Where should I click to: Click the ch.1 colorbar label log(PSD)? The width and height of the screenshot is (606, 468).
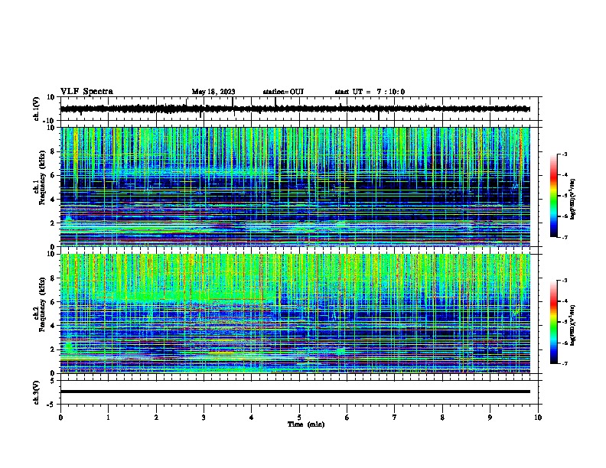572,200
